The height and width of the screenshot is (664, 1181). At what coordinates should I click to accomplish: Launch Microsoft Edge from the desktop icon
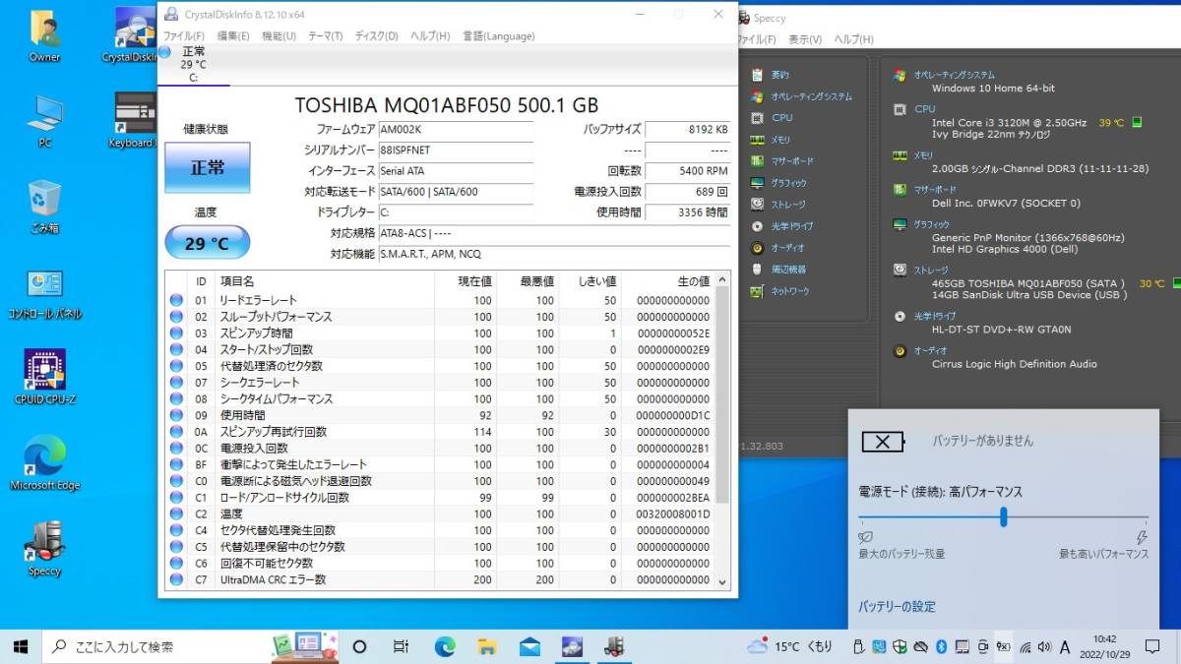tap(44, 463)
